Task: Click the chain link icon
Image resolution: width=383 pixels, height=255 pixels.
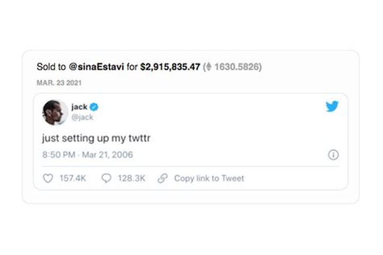Action: (163, 178)
